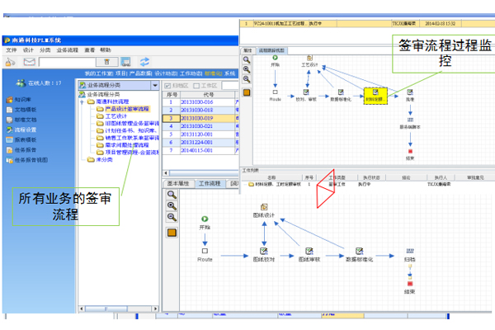Click the window-shaped toolbar icon beside the refresh arrows
Viewport: 495px width, 330px height.
click(125, 62)
